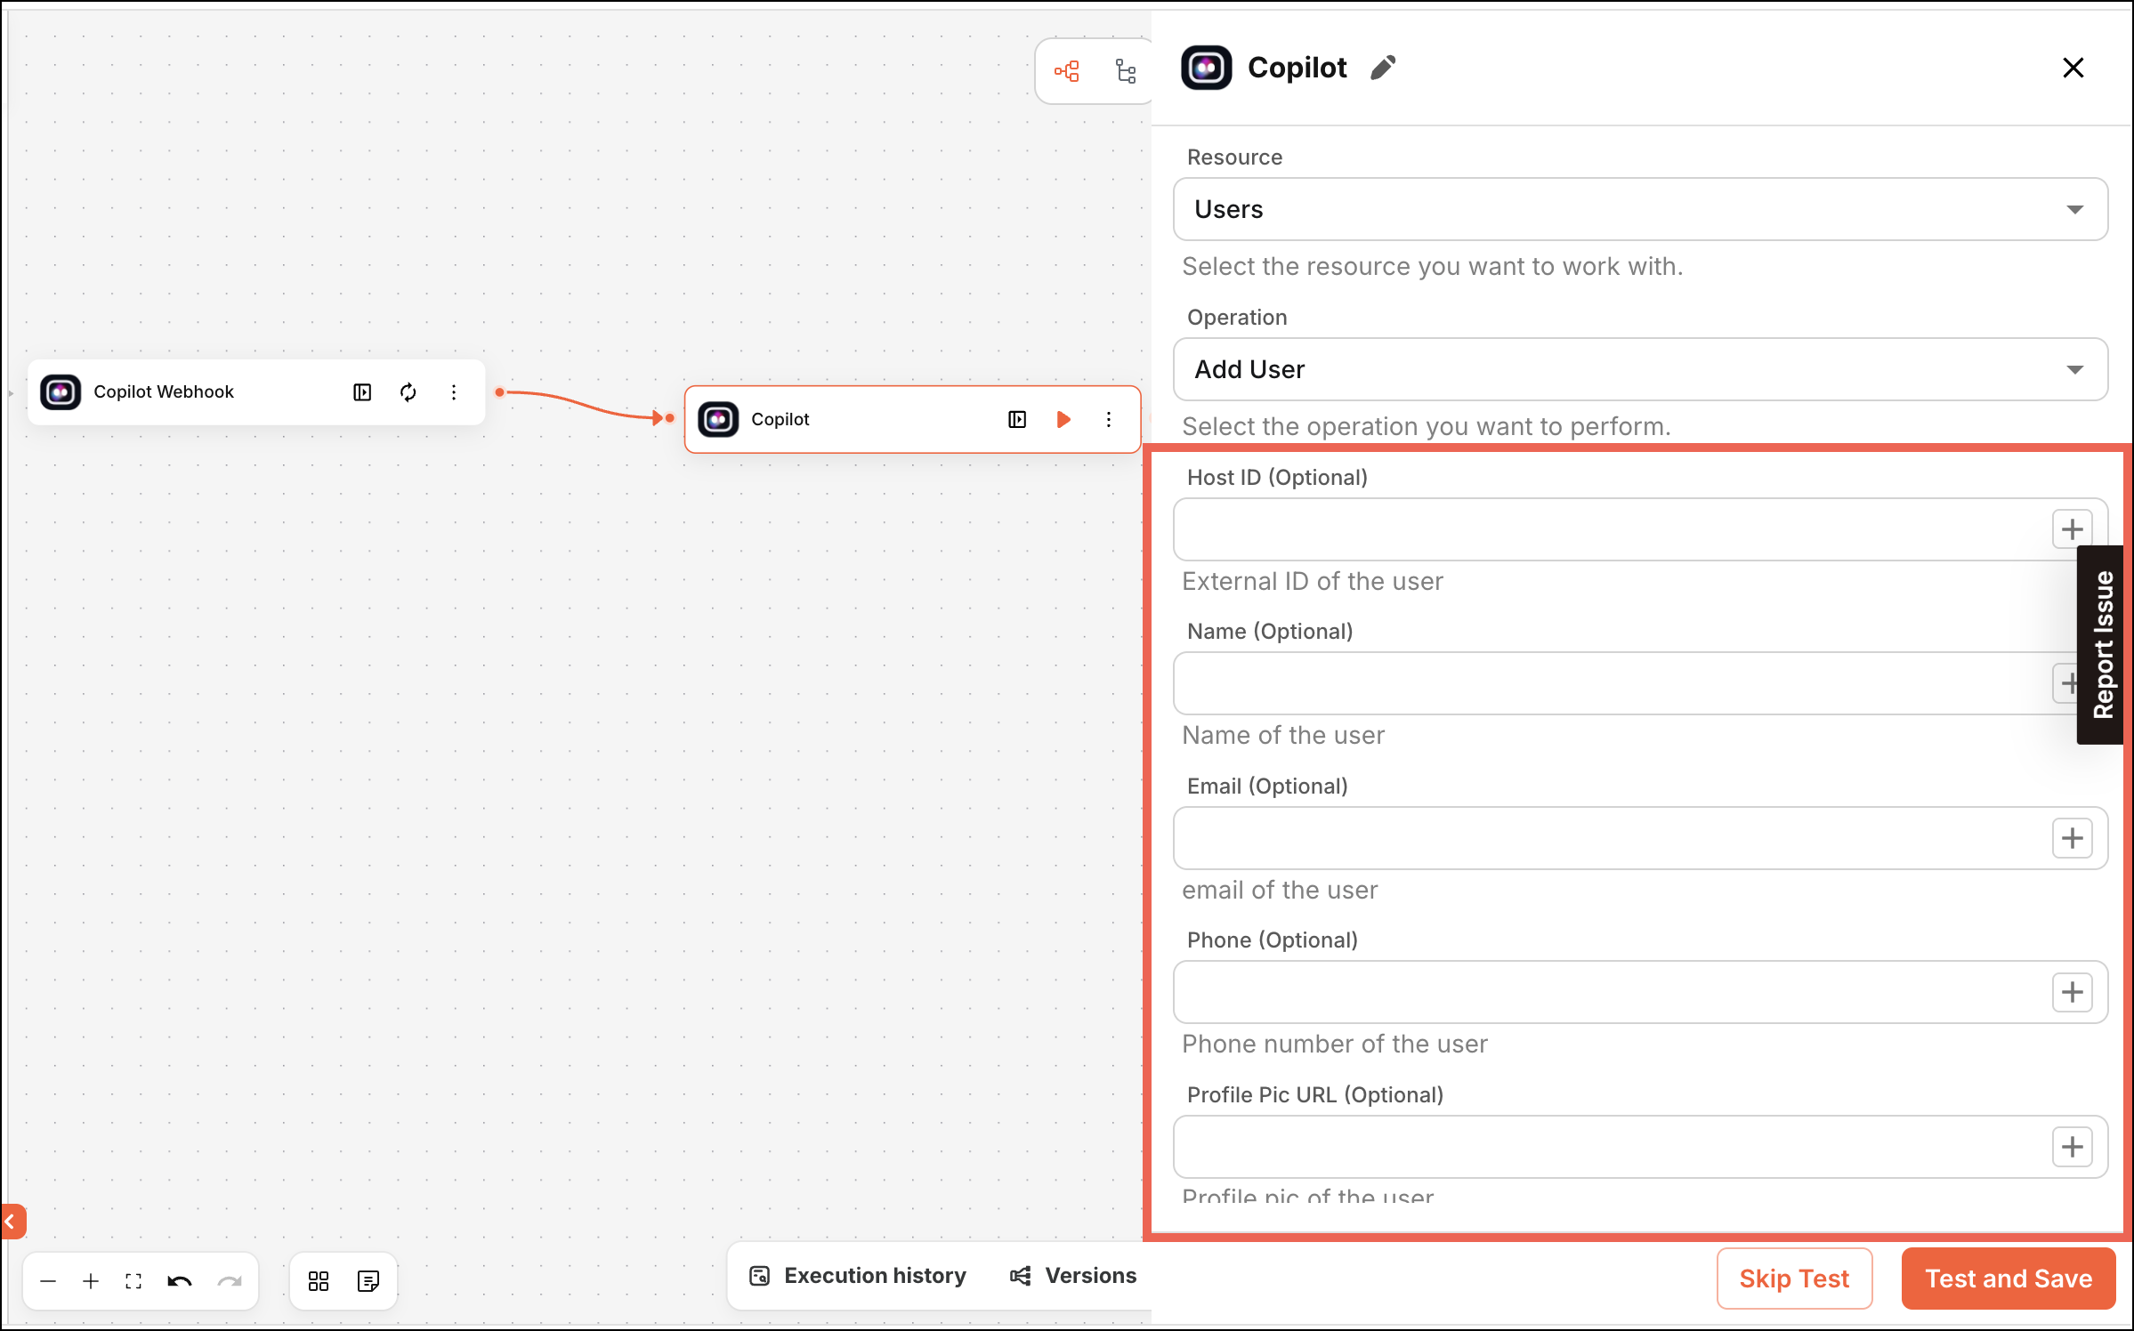Click Test and Save button
2134x1331 pixels.
click(2009, 1279)
